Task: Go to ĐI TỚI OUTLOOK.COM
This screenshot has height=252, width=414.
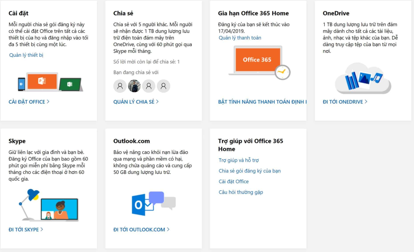Action: 141,230
